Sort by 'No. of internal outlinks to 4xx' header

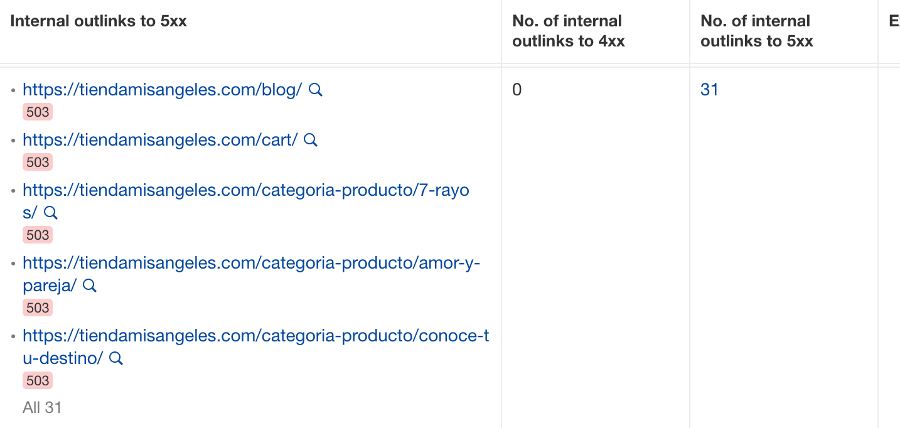click(569, 31)
